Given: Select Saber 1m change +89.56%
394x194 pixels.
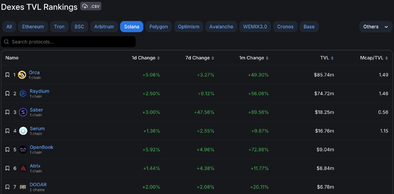Looking at the screenshot, I should coord(258,112).
